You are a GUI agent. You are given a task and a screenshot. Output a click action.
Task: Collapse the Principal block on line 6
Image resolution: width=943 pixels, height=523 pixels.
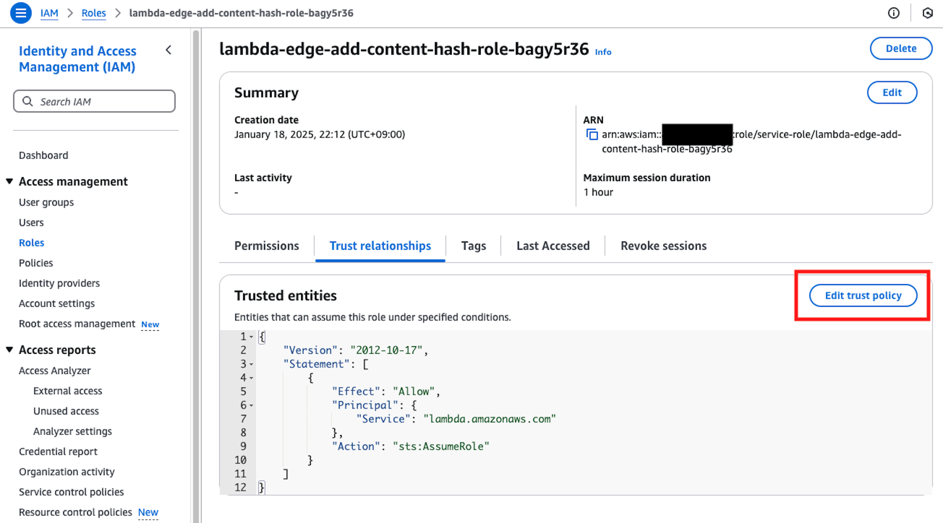pos(251,405)
